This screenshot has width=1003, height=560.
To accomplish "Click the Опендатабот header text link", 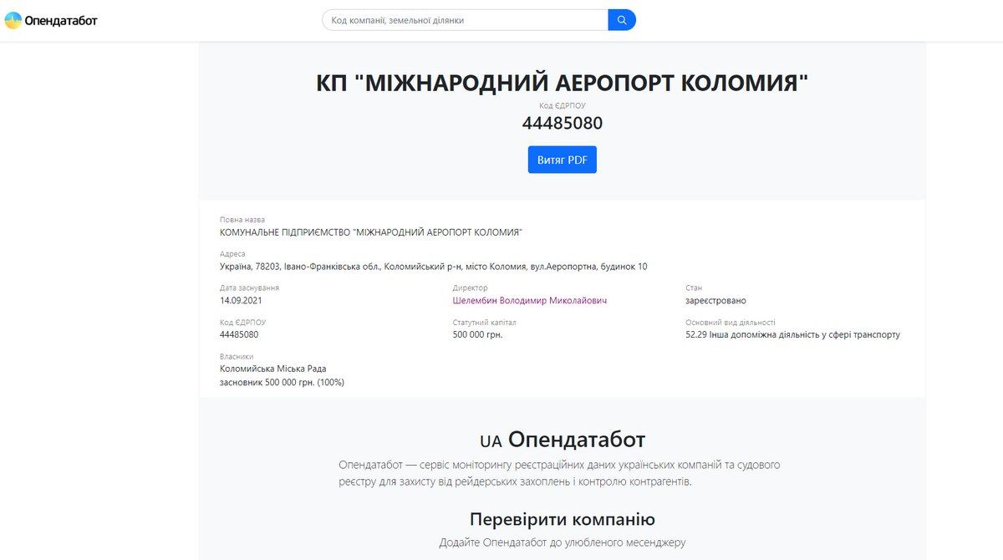I will click(x=59, y=19).
